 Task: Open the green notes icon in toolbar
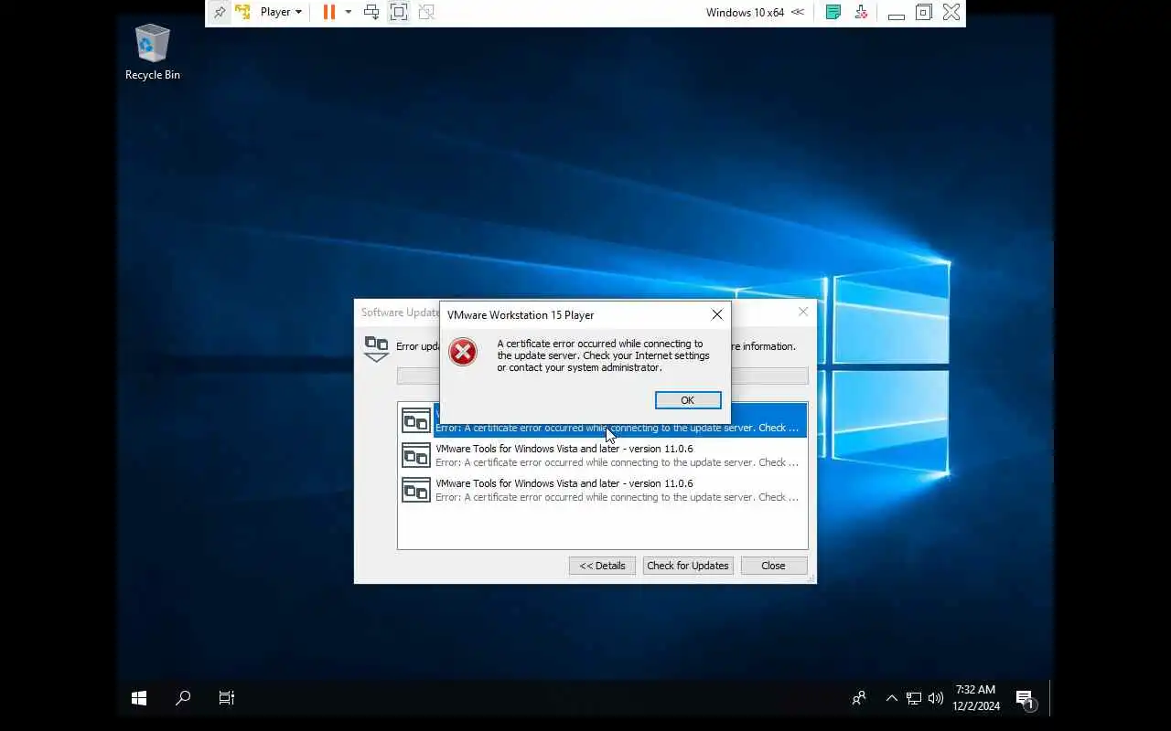click(833, 12)
